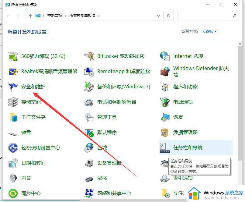Expand chevron after 控制面板 breadcrumb
245x202 pixels.
[x=66, y=16]
